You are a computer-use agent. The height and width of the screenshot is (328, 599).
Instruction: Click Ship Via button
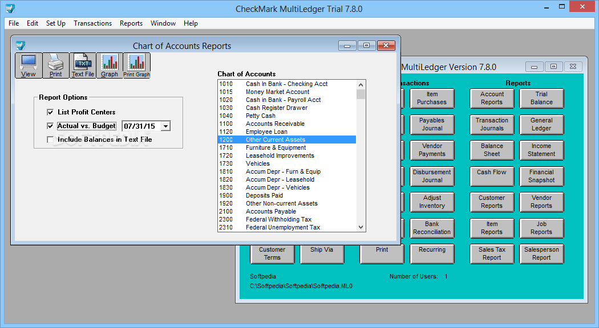pyautogui.click(x=322, y=254)
